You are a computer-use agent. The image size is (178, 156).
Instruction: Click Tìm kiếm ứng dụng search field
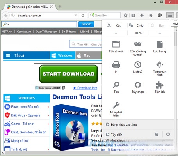click(86, 44)
